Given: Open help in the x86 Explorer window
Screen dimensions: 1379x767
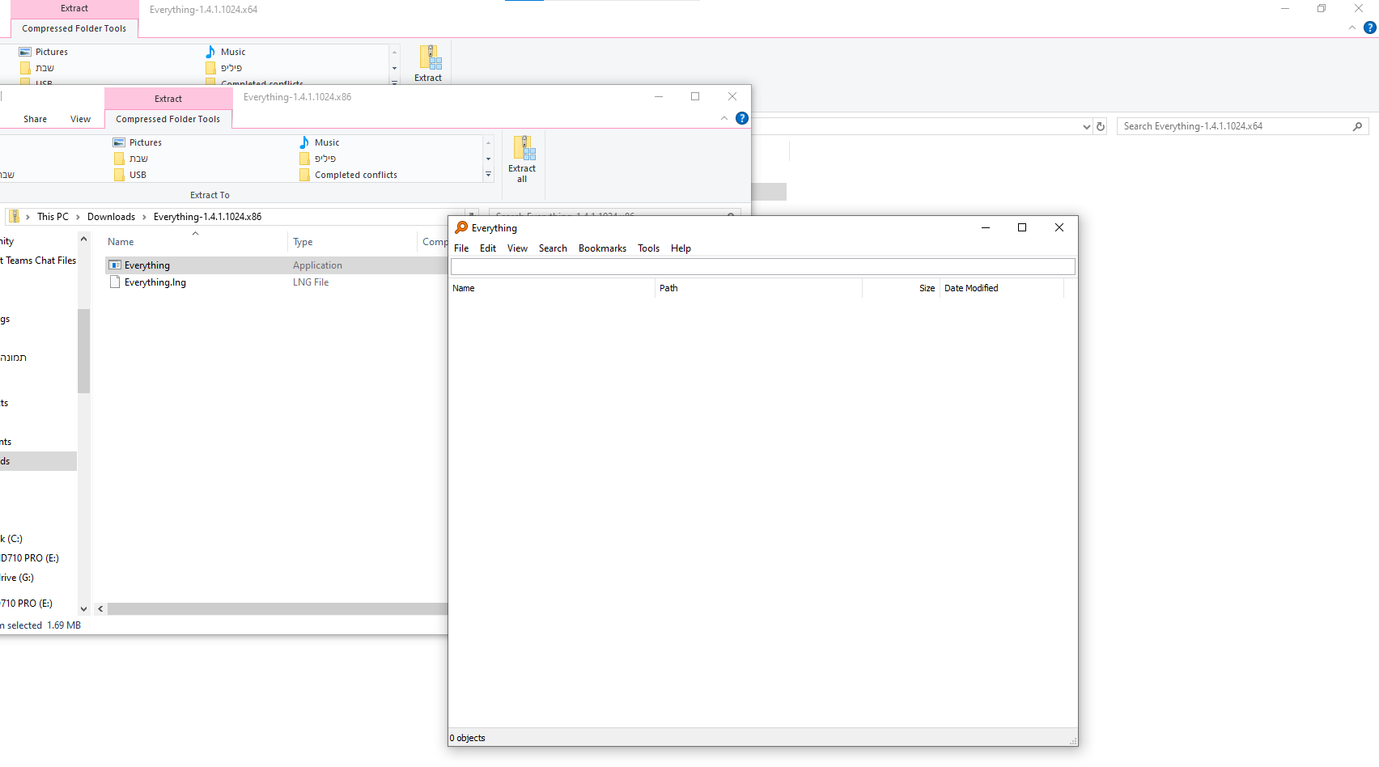Looking at the screenshot, I should click(741, 118).
